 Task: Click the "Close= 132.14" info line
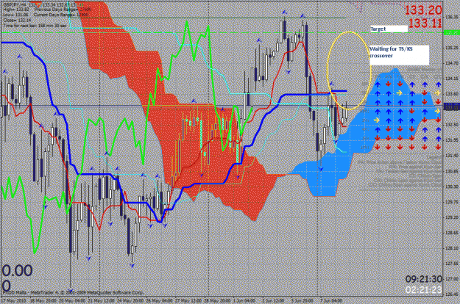pos(17,20)
